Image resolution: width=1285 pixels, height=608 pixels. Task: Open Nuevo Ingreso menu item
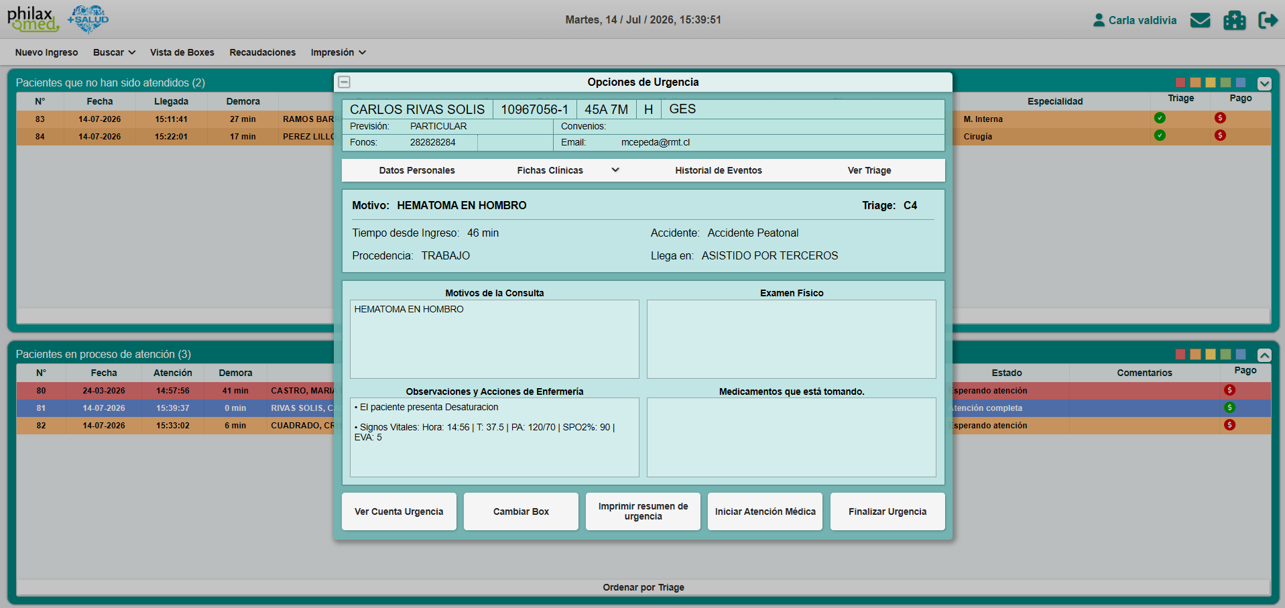[x=46, y=52]
